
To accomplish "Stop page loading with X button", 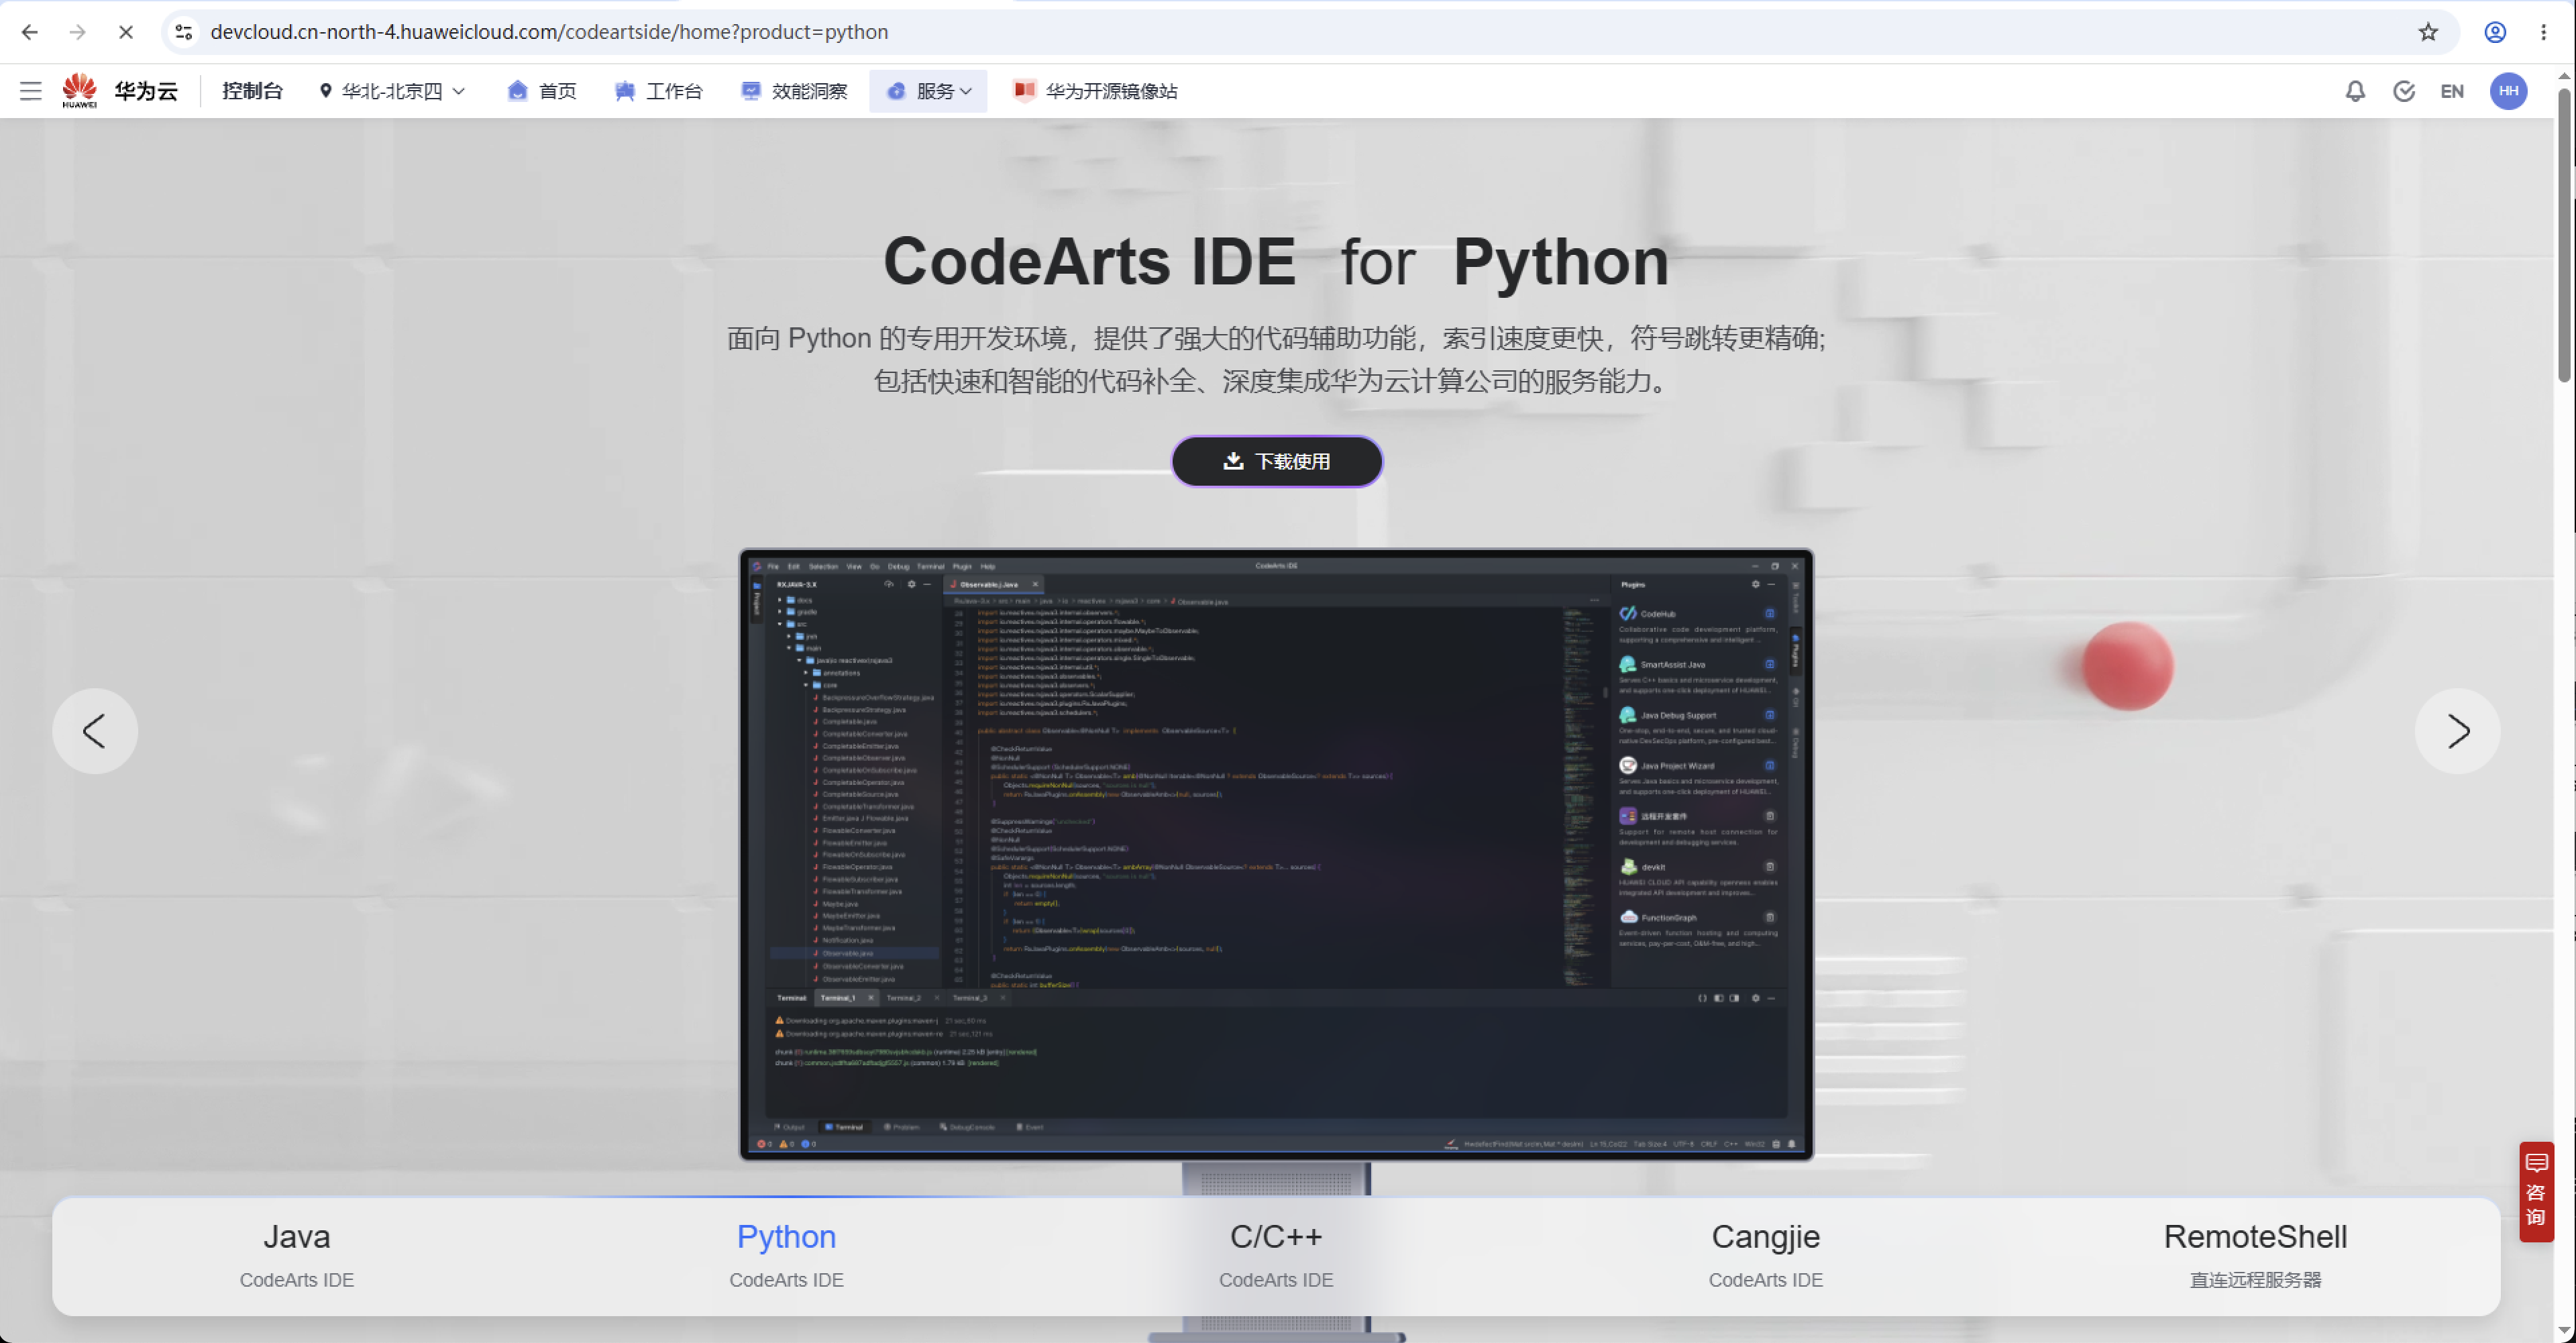I will pos(126,32).
